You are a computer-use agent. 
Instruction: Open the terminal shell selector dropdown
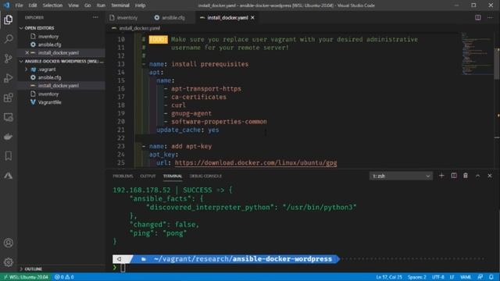401,176
